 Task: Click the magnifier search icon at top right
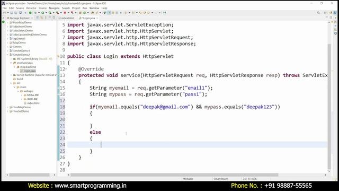[318, 13]
